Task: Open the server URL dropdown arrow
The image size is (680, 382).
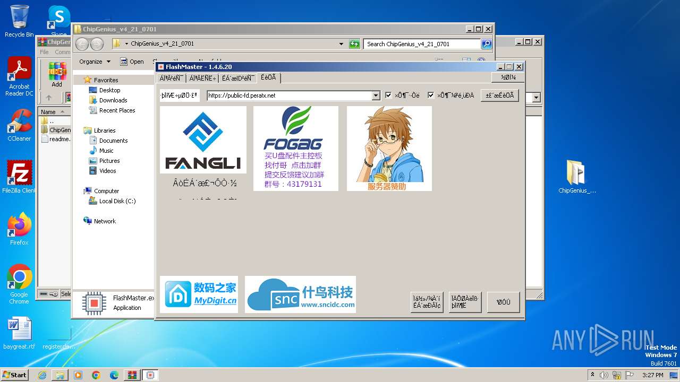Action: coord(376,95)
